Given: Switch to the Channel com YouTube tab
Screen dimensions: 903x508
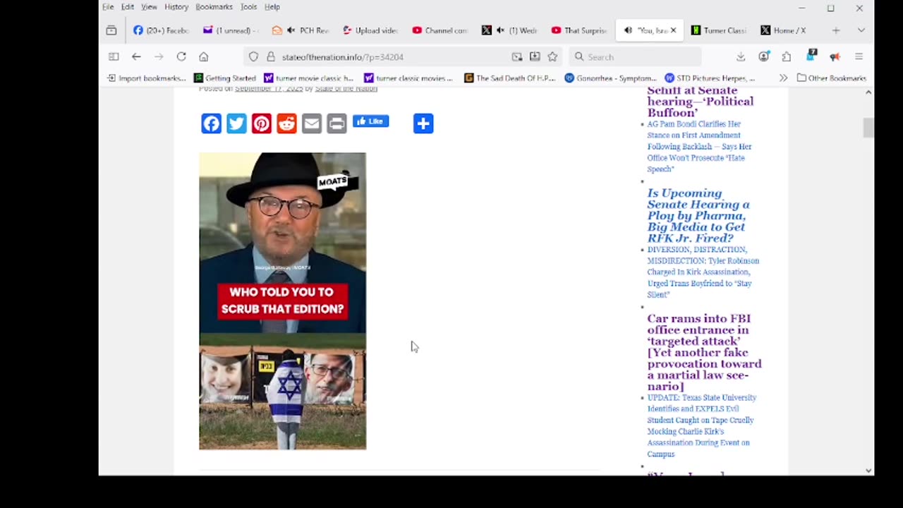Looking at the screenshot, I should pos(440,30).
